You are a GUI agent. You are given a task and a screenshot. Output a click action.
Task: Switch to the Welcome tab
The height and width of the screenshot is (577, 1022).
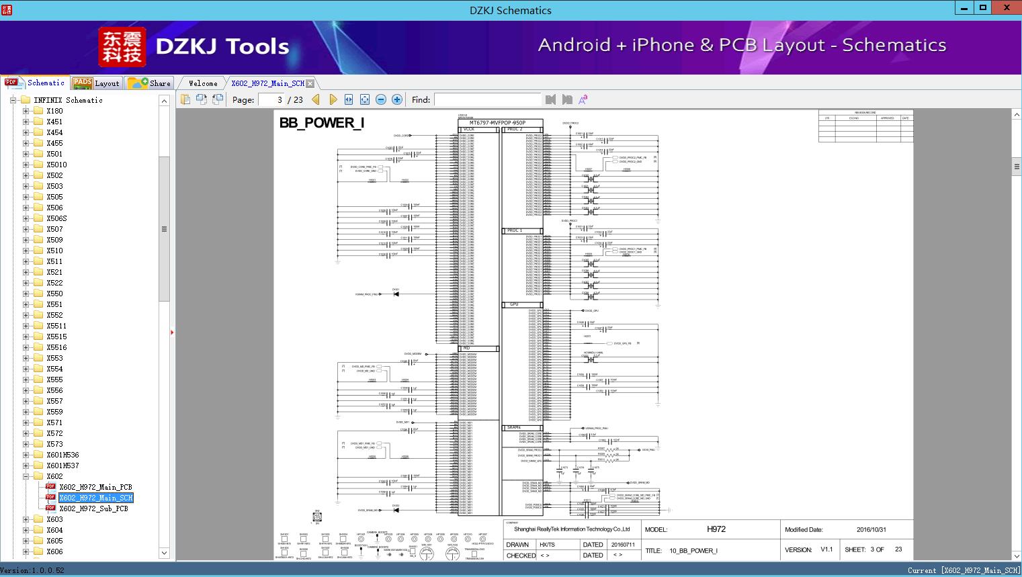click(x=202, y=83)
